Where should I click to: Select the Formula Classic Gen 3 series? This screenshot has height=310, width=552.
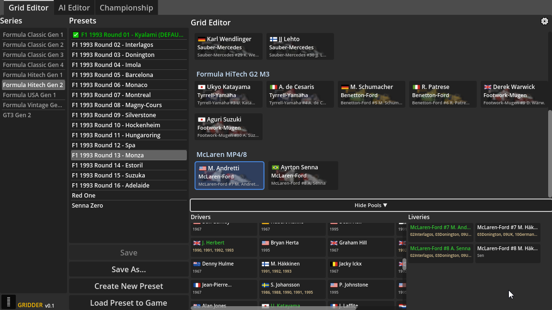tap(33, 55)
